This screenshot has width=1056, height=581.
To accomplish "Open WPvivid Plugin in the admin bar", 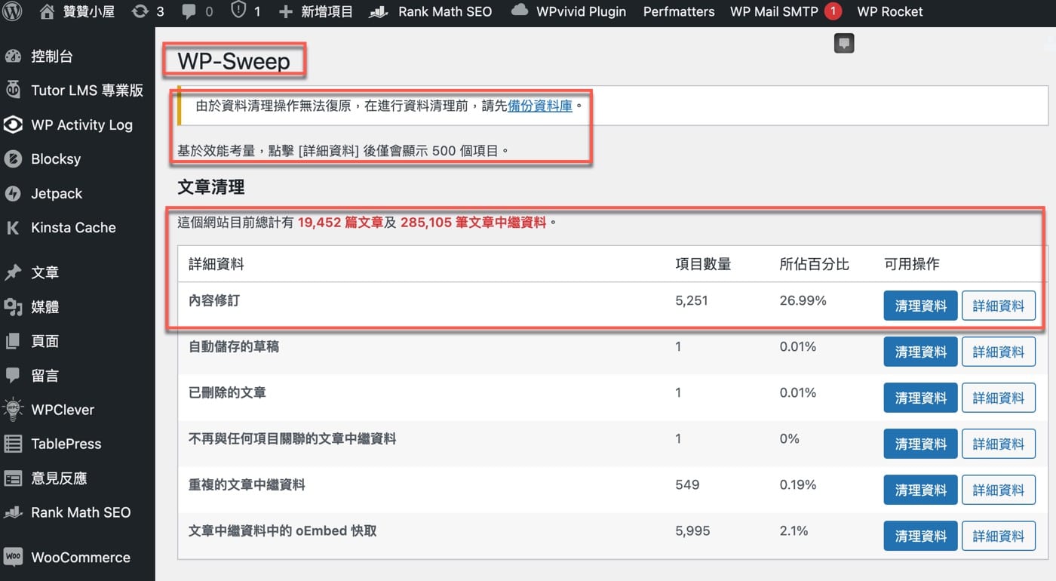I will click(581, 11).
